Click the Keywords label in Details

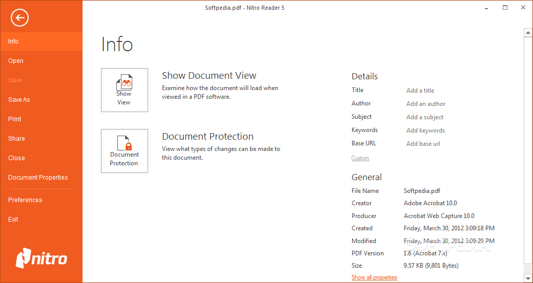pyautogui.click(x=364, y=130)
